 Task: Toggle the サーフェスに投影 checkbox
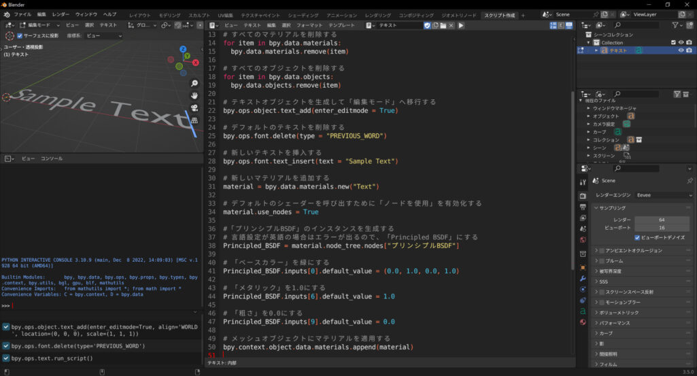pyautogui.click(x=20, y=35)
